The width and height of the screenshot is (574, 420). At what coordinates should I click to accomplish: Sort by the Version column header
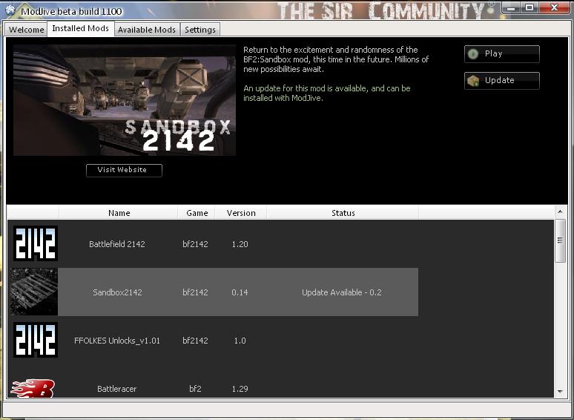point(241,213)
